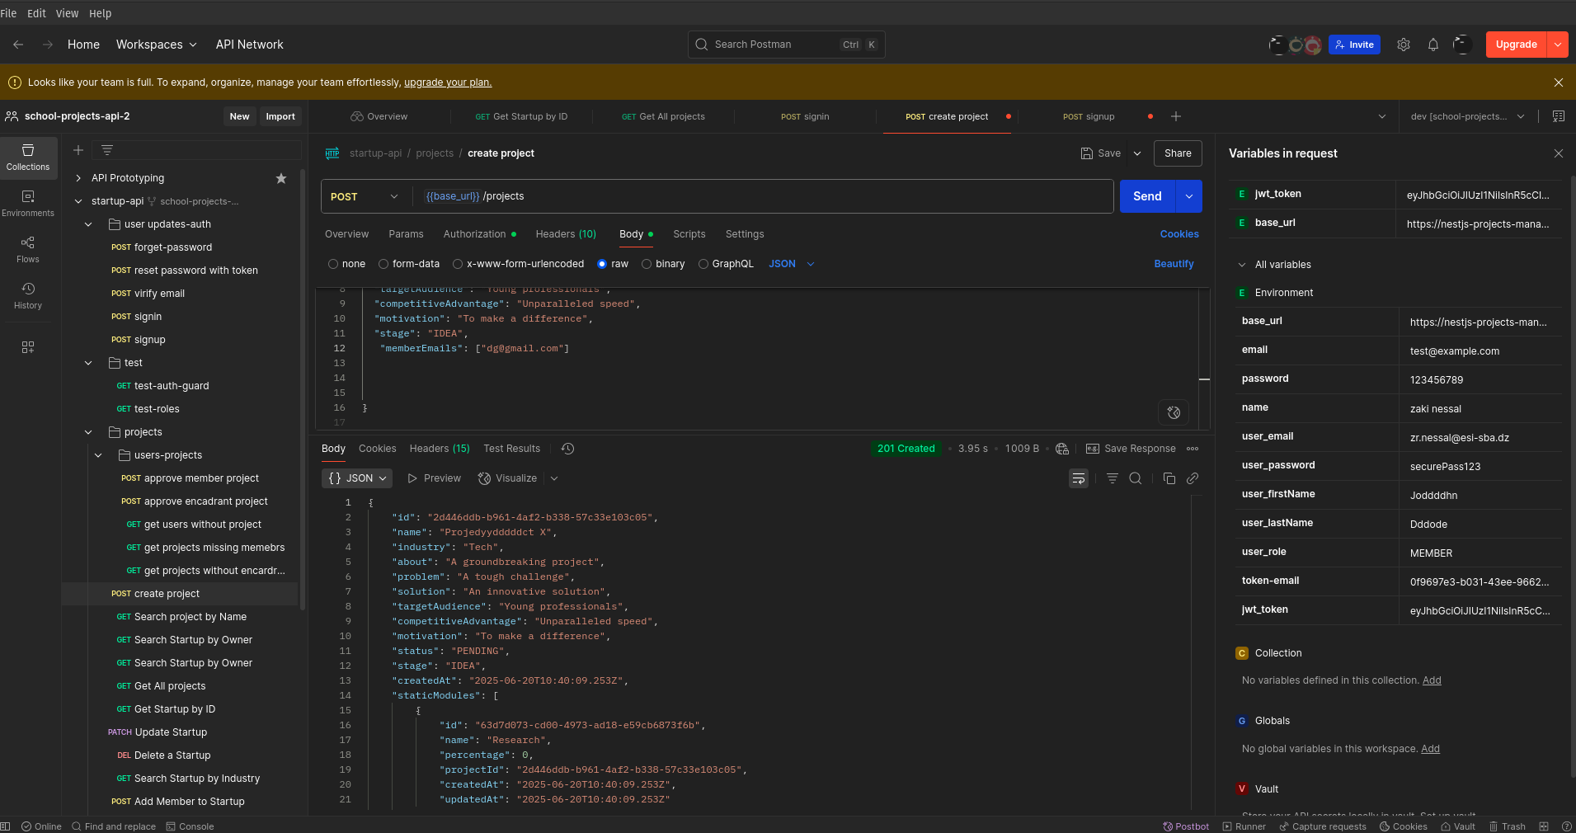Open the Send button dropdown arrow
The height and width of the screenshot is (833, 1576).
tap(1189, 196)
